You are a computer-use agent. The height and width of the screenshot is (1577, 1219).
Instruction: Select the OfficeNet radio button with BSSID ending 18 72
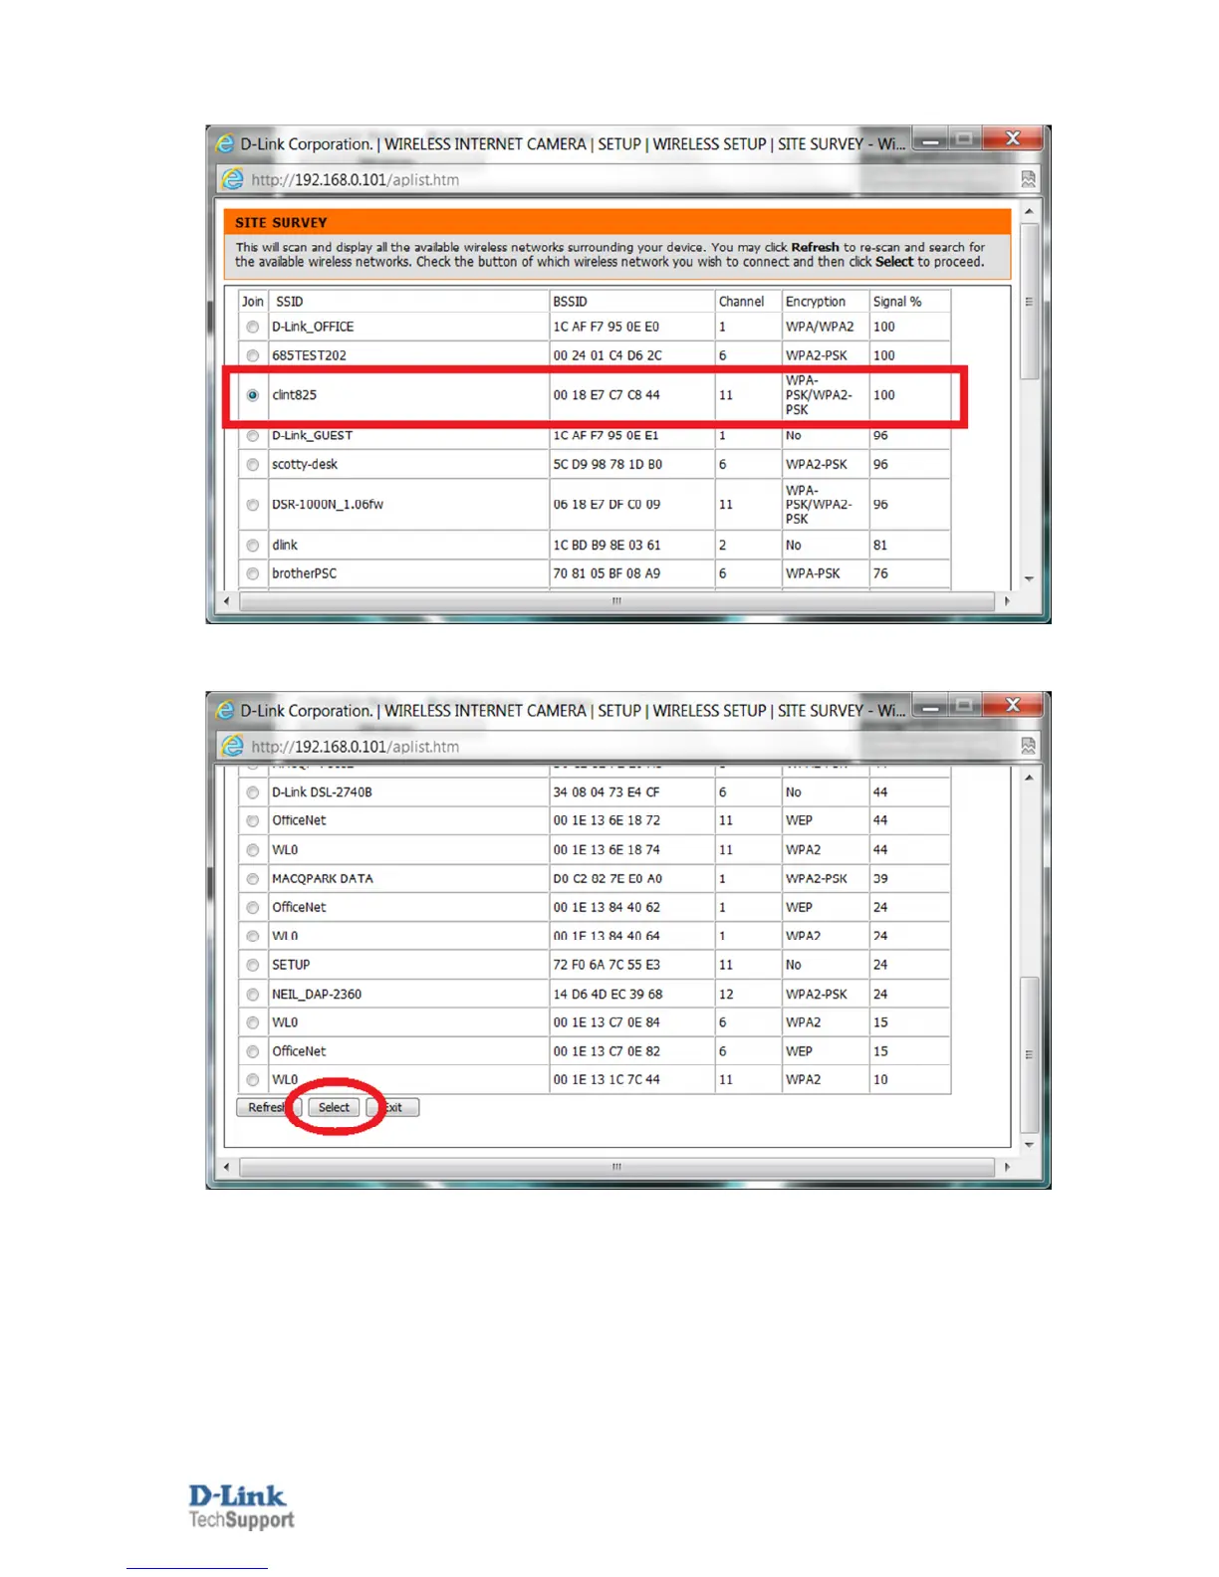pyautogui.click(x=253, y=821)
